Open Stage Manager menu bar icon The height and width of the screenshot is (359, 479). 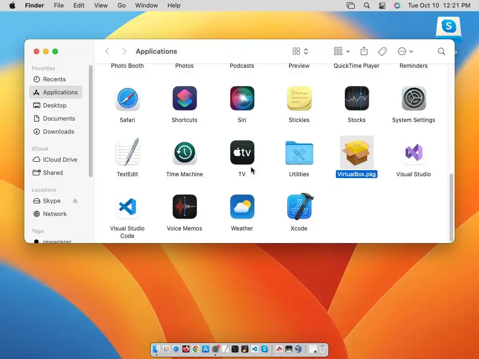(351, 6)
